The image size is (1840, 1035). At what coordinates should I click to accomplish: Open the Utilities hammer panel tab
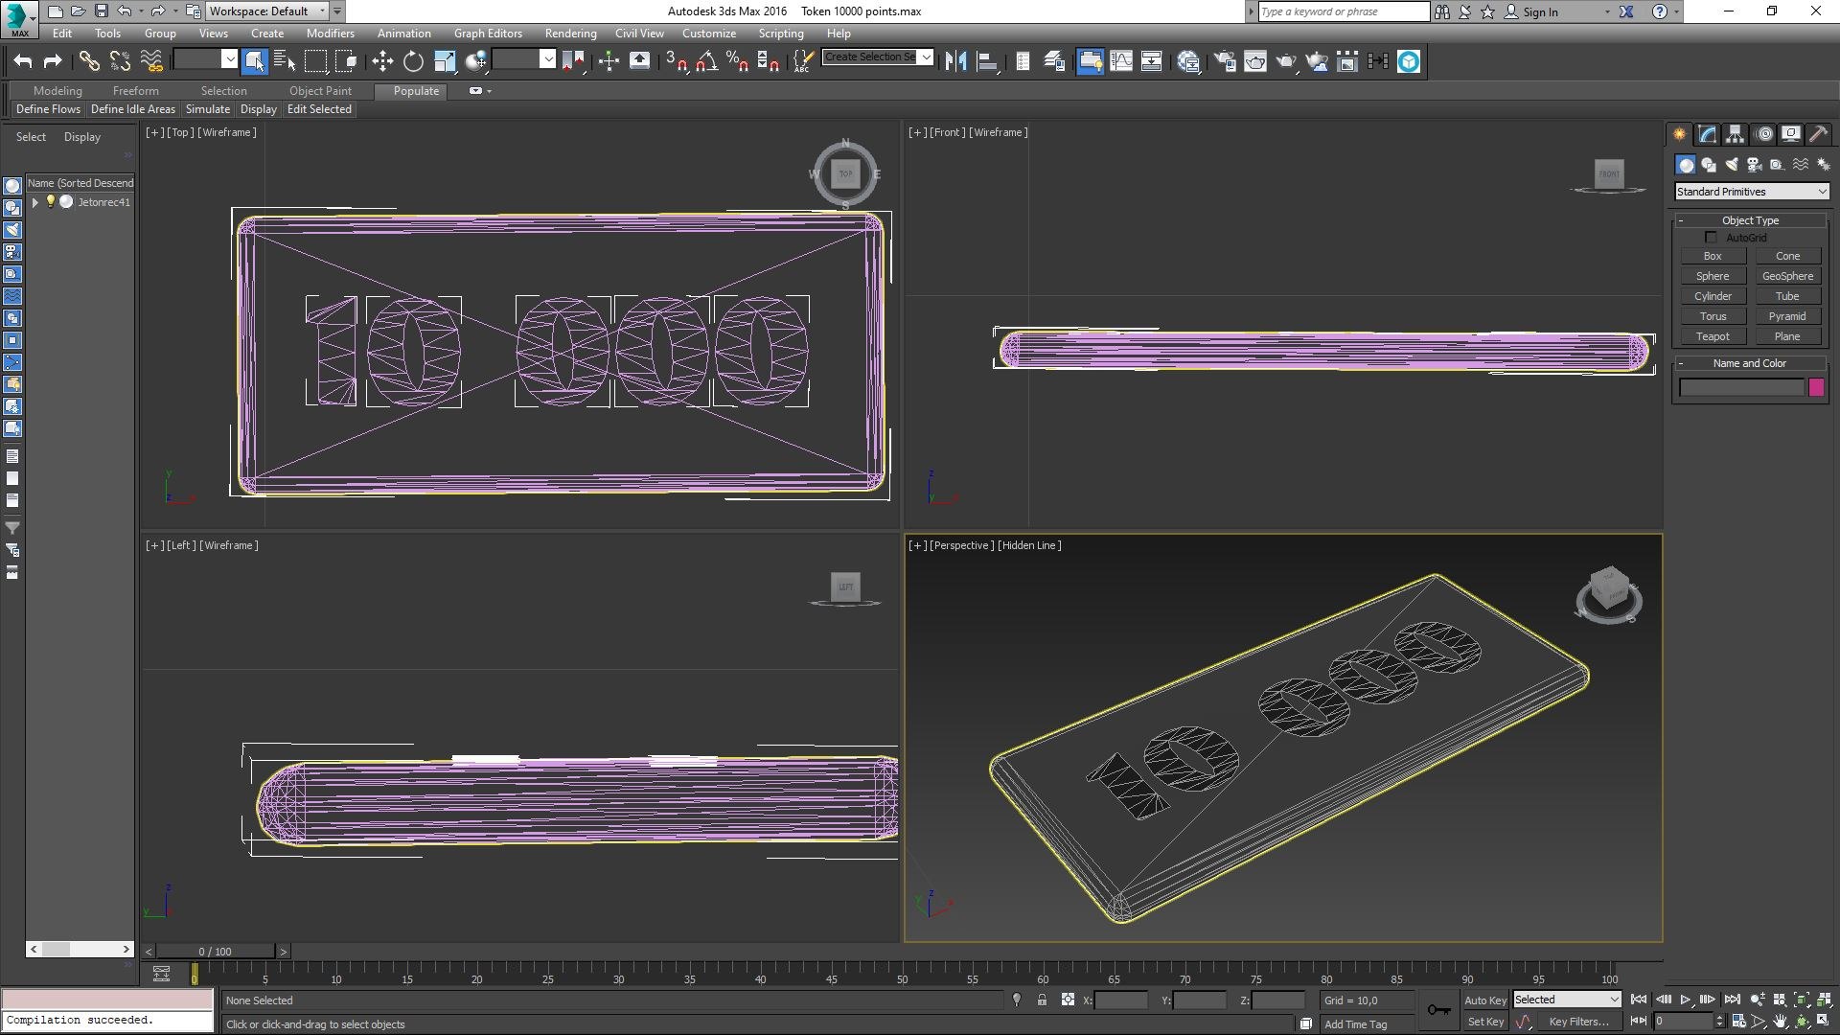coord(1818,134)
